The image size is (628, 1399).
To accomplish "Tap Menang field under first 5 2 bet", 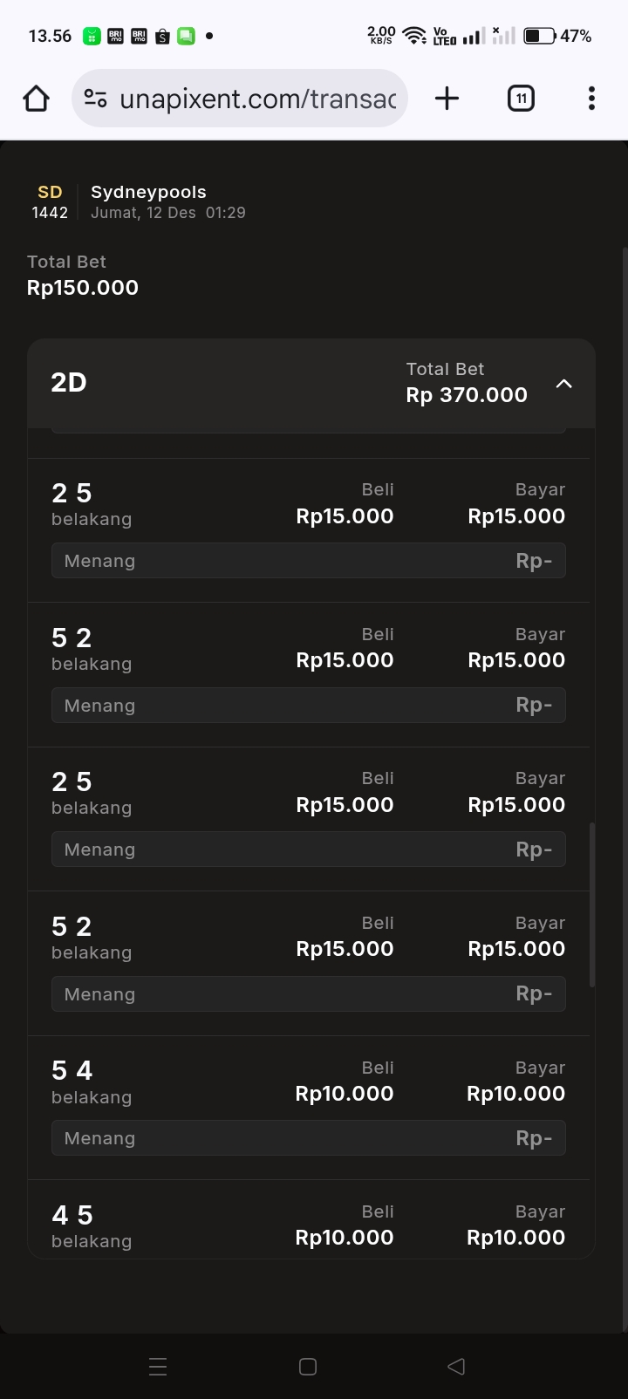I will pos(309,706).
